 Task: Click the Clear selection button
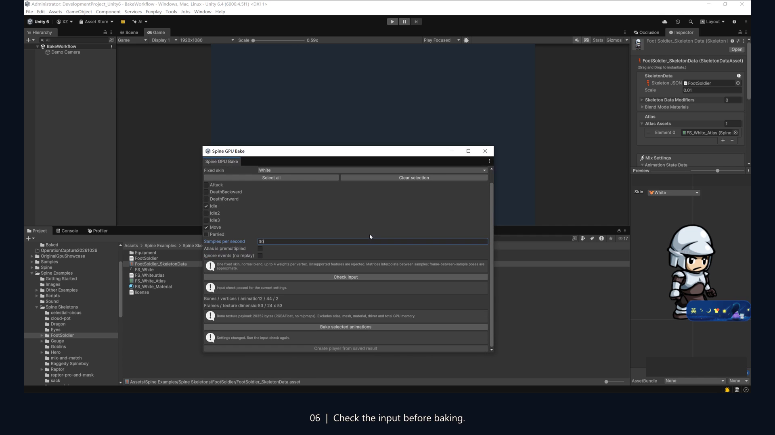click(414, 178)
